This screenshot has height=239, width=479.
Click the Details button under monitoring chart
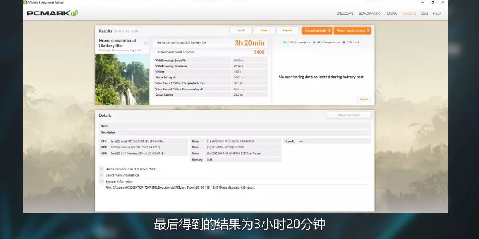click(364, 100)
